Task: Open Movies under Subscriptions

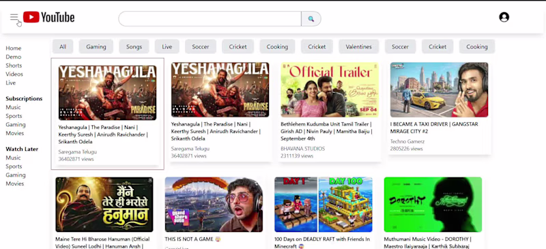Action: point(14,134)
